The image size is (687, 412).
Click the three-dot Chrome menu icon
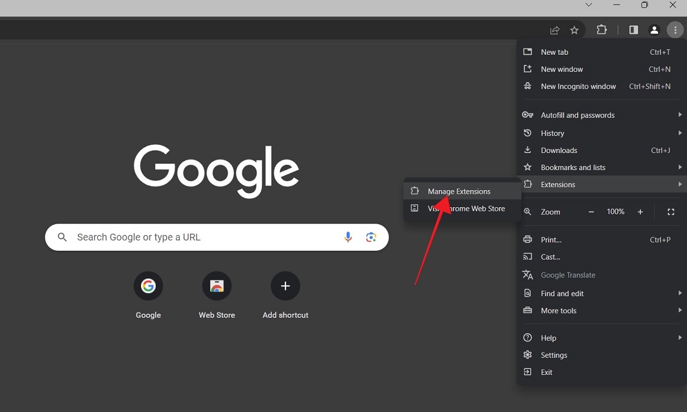coord(675,29)
